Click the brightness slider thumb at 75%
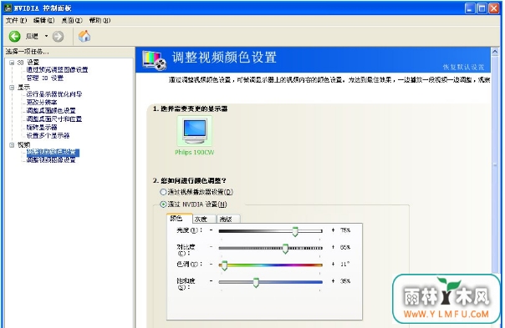This screenshot has height=328, width=505. [x=295, y=231]
